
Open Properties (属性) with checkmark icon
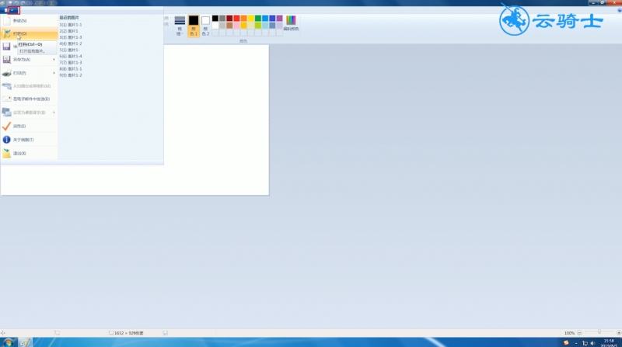click(x=29, y=126)
